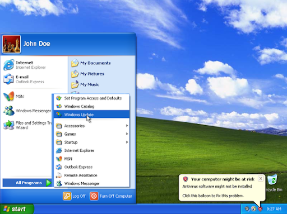Click the All Programs button
This screenshot has height=214, width=287.
pos(27,183)
